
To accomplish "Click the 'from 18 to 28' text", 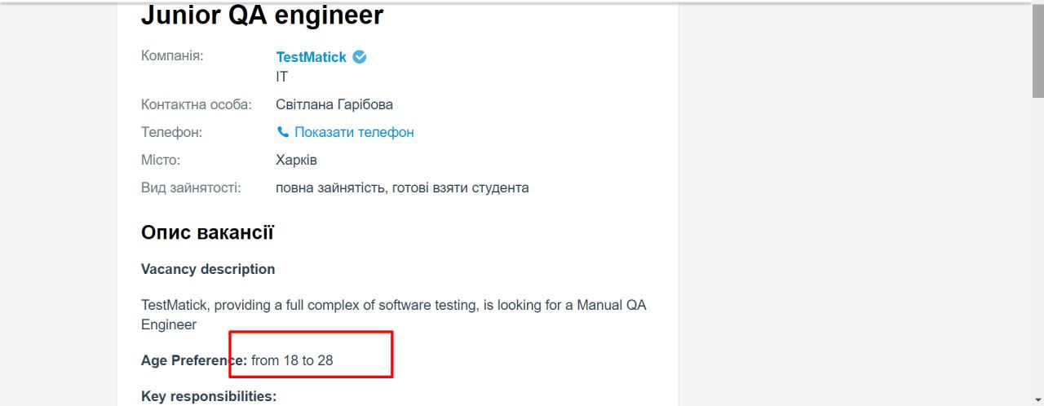I will tap(292, 360).
